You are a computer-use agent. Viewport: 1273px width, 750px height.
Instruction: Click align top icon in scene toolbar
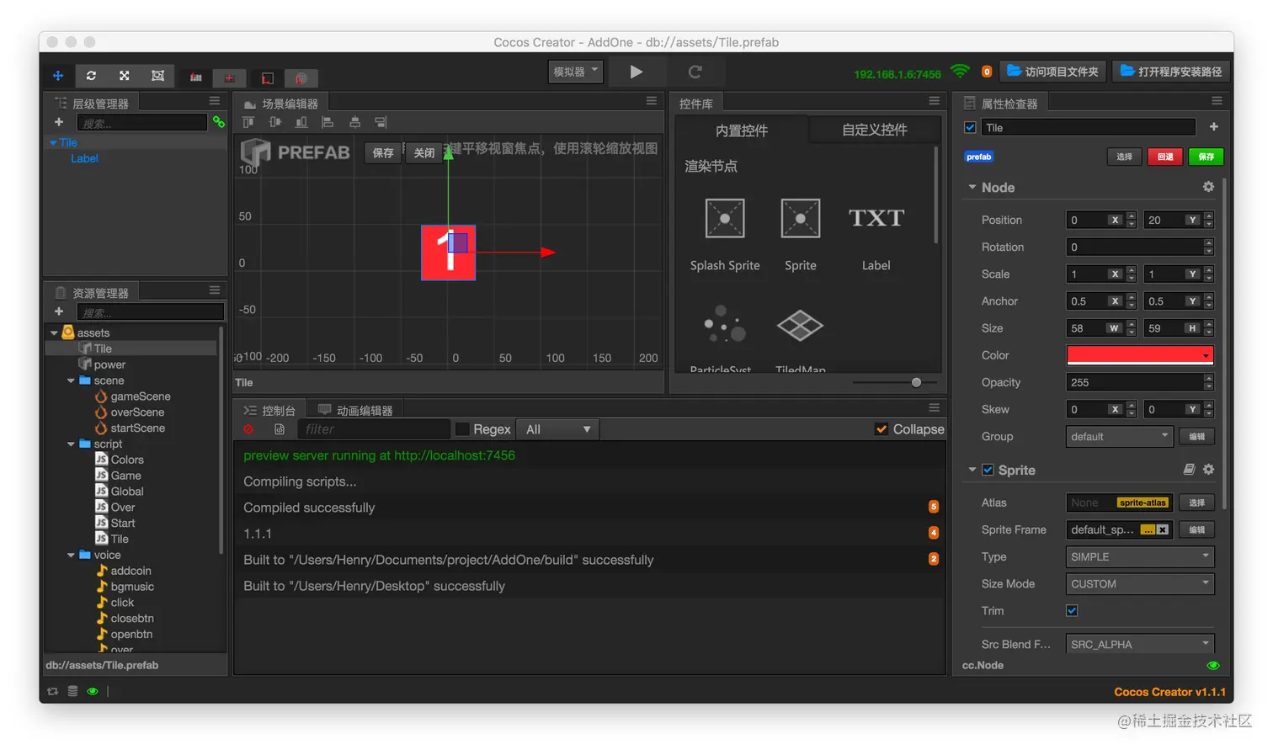(248, 123)
